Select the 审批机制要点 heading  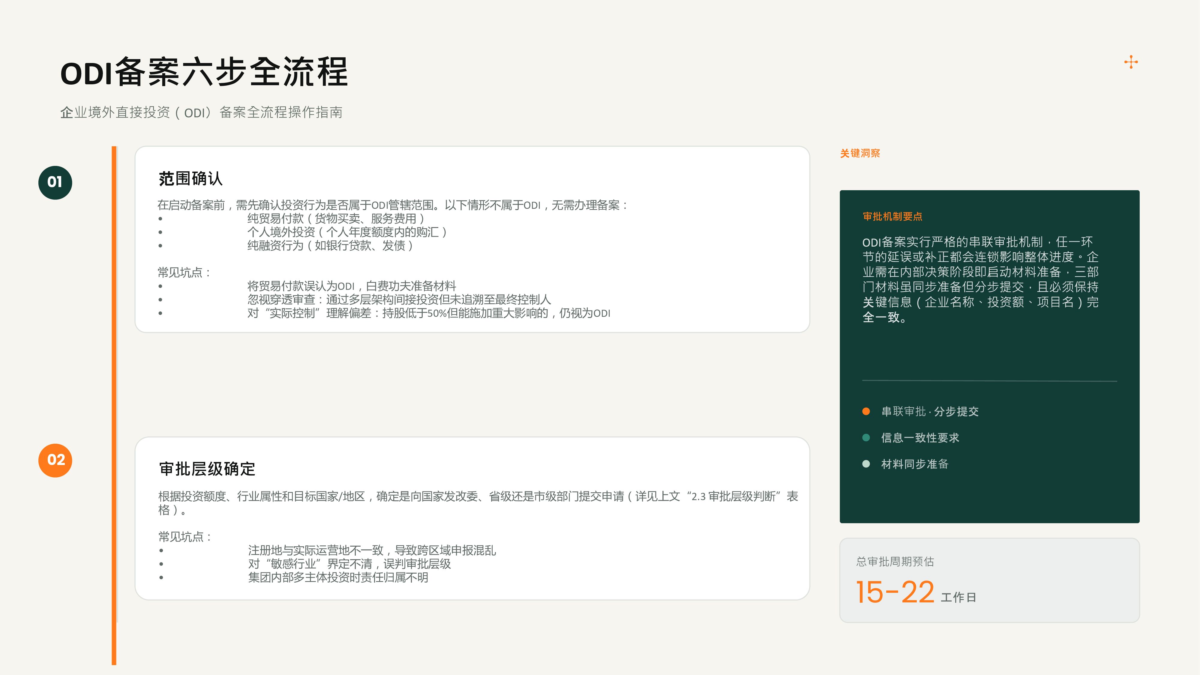(892, 216)
